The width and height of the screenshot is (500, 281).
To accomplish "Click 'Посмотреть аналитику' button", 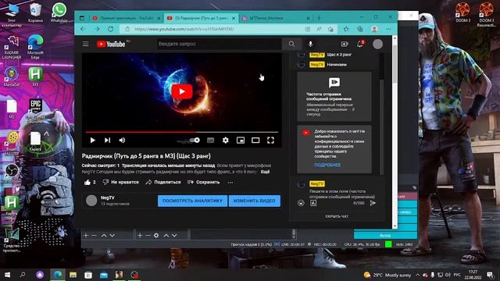I will 192,201.
